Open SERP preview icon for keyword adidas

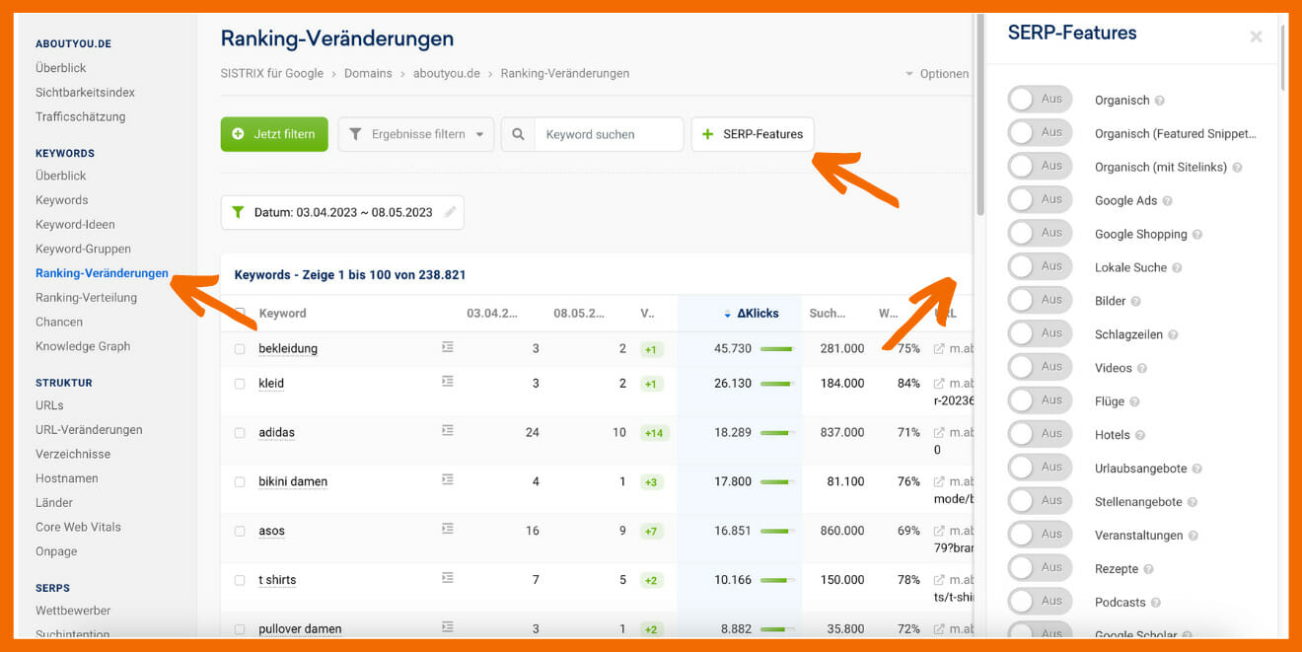[x=448, y=431]
